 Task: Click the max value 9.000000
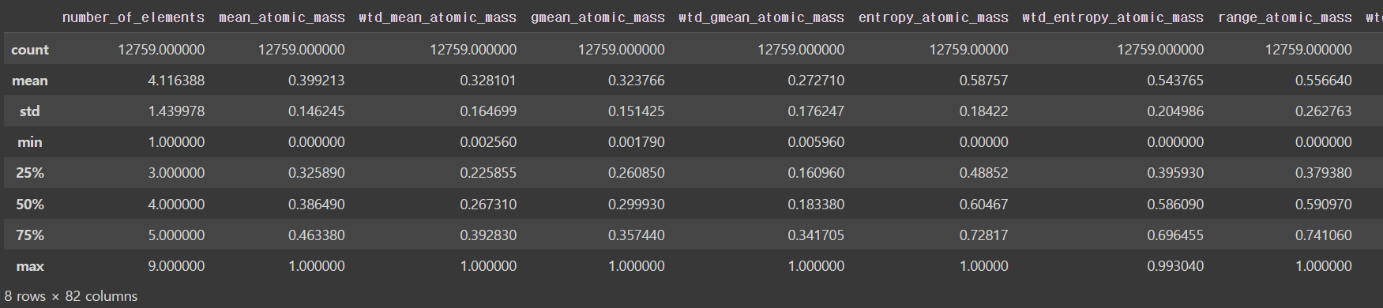coord(176,266)
